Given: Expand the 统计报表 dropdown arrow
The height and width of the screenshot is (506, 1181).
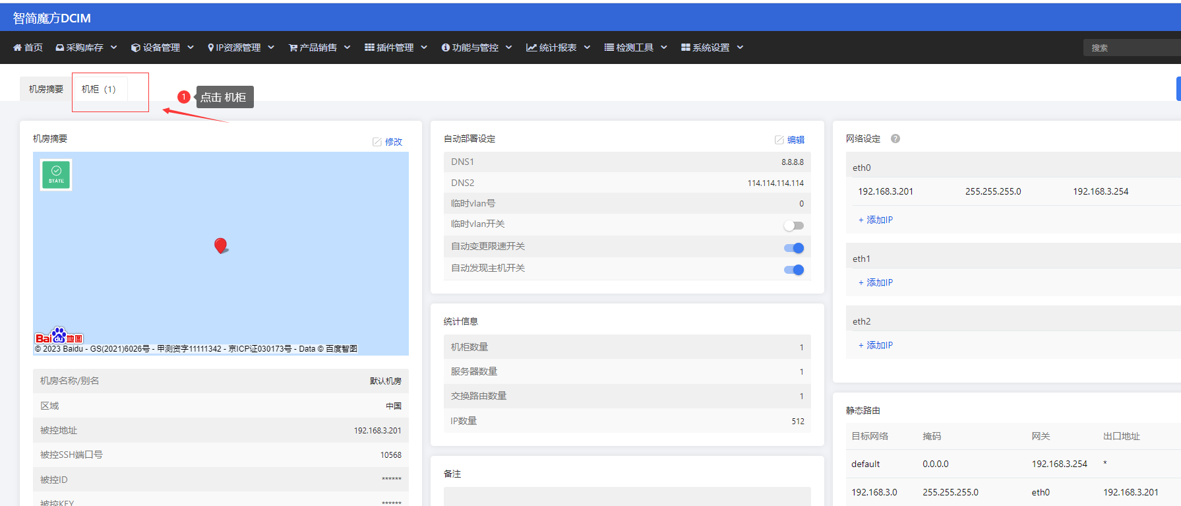Looking at the screenshot, I should point(587,47).
